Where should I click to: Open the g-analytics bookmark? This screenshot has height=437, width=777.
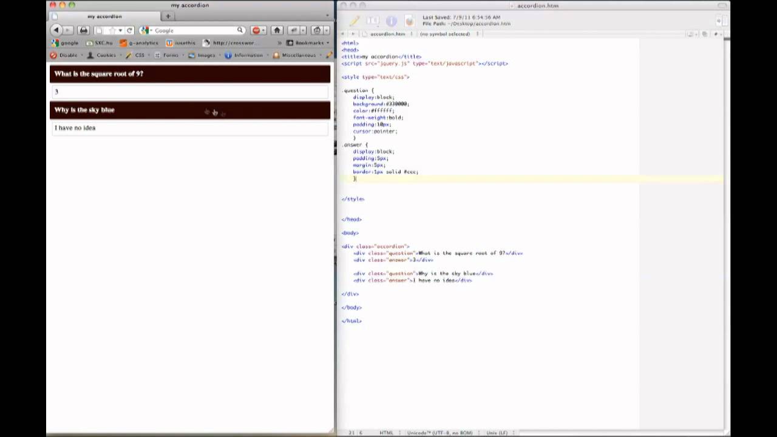coord(139,43)
